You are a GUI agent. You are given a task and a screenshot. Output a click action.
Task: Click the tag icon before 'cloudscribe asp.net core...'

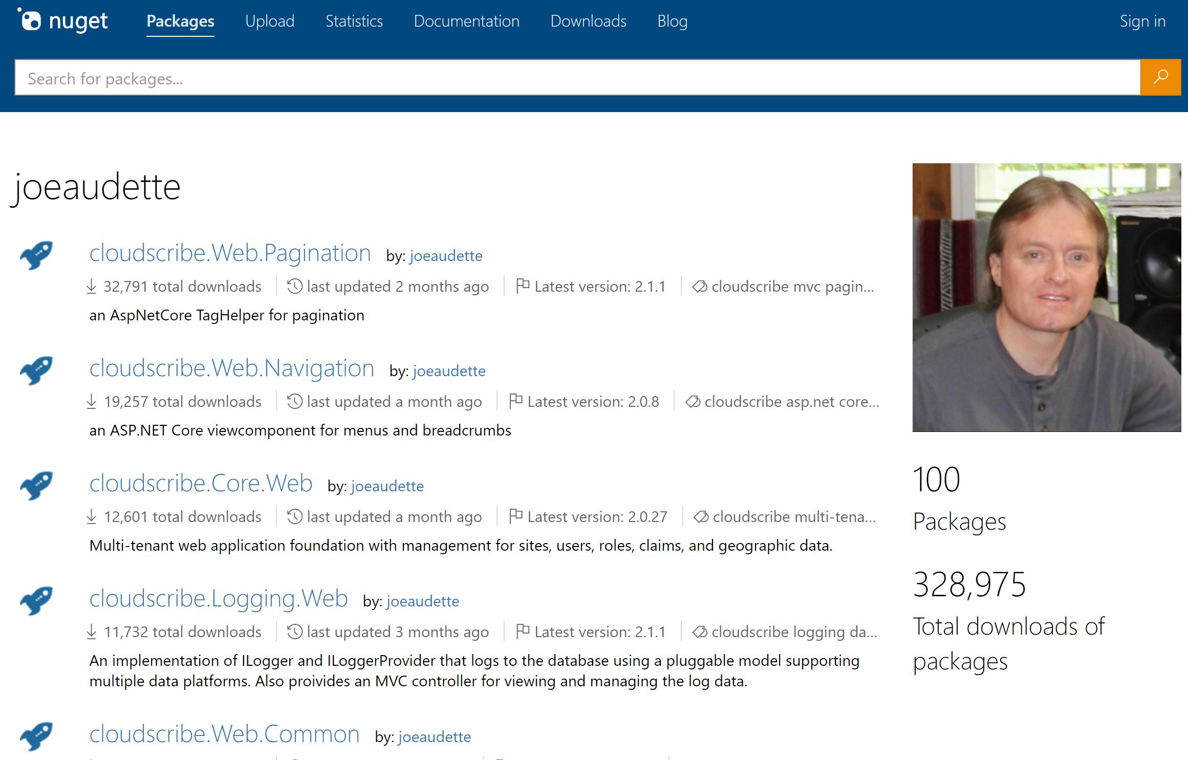tap(693, 402)
